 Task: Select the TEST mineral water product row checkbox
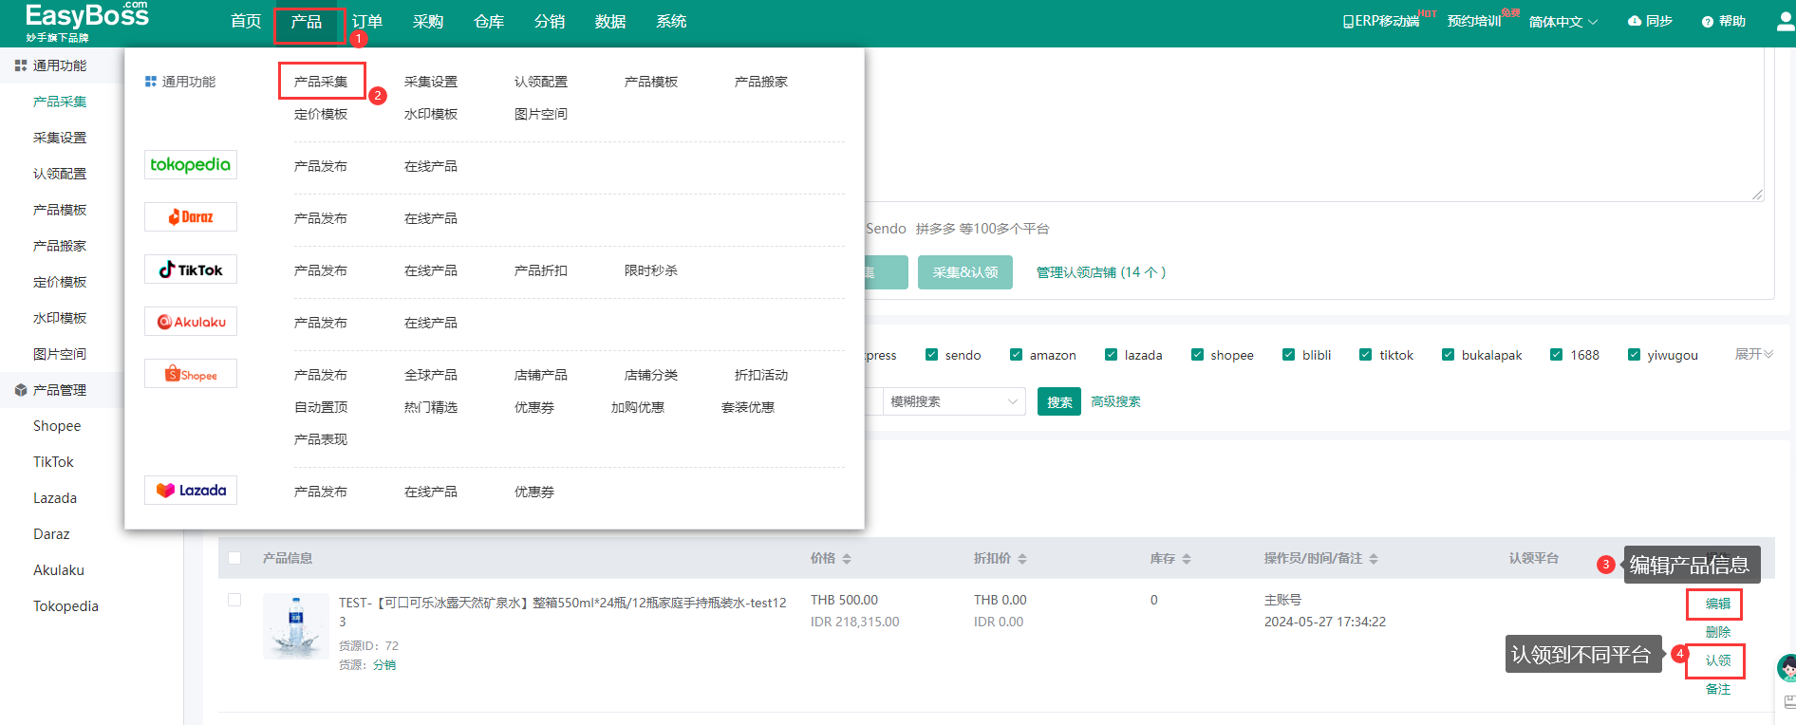234,600
